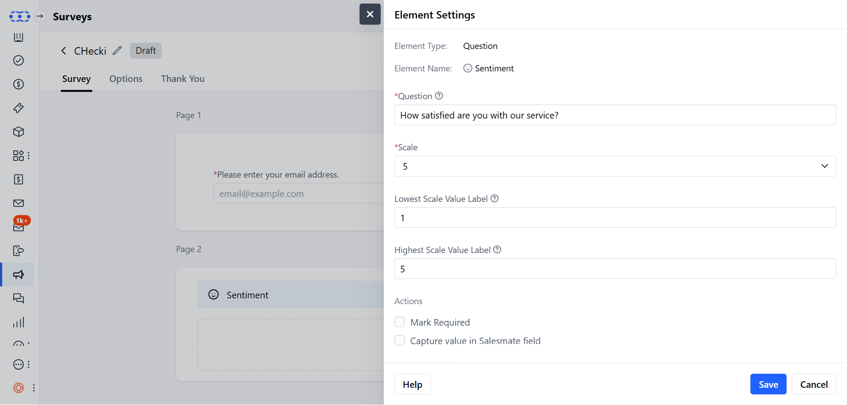Click Highest Scale Value Label help icon

pyautogui.click(x=497, y=249)
